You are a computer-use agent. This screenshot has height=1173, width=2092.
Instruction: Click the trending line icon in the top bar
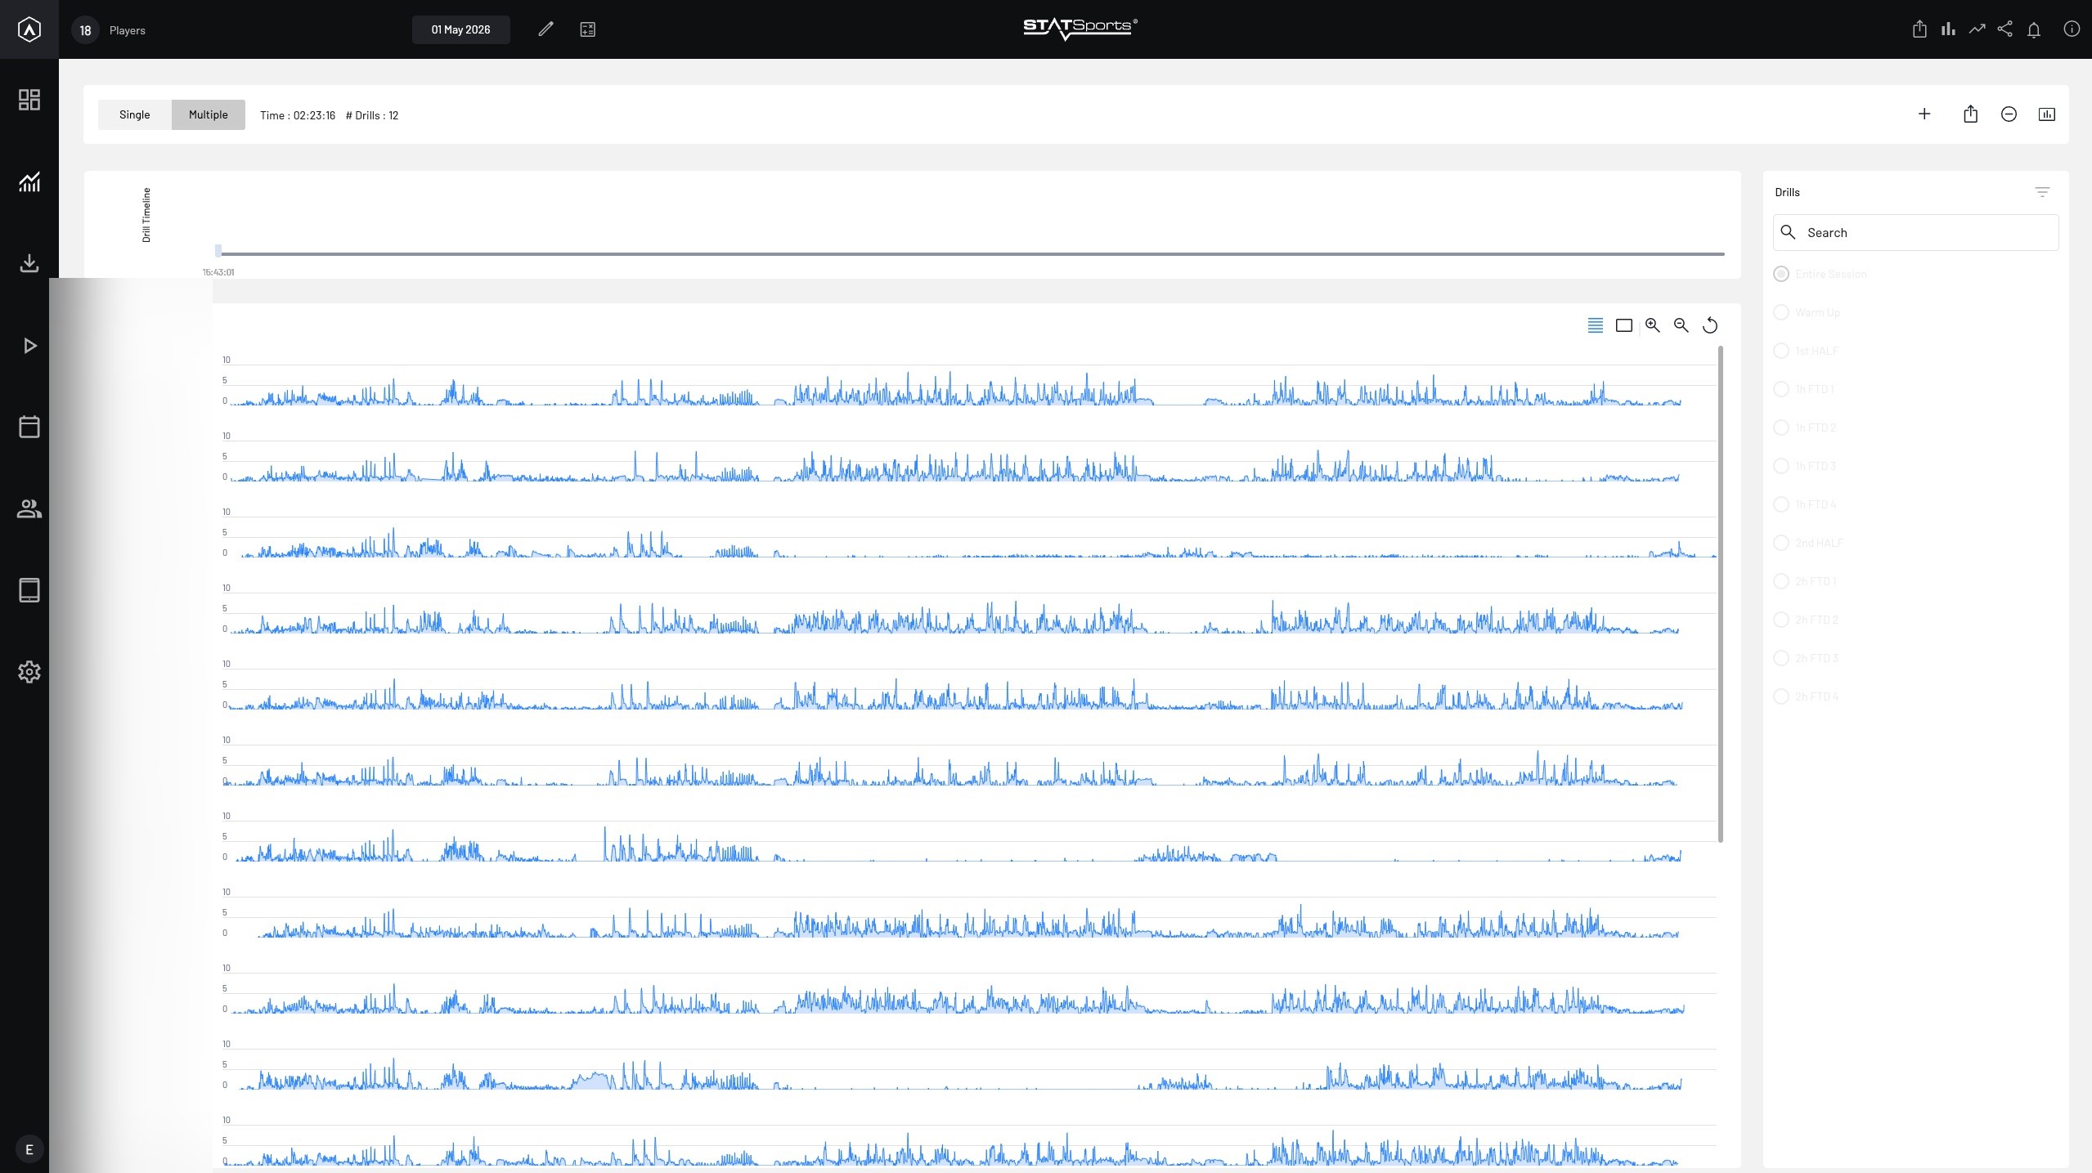tap(1977, 29)
